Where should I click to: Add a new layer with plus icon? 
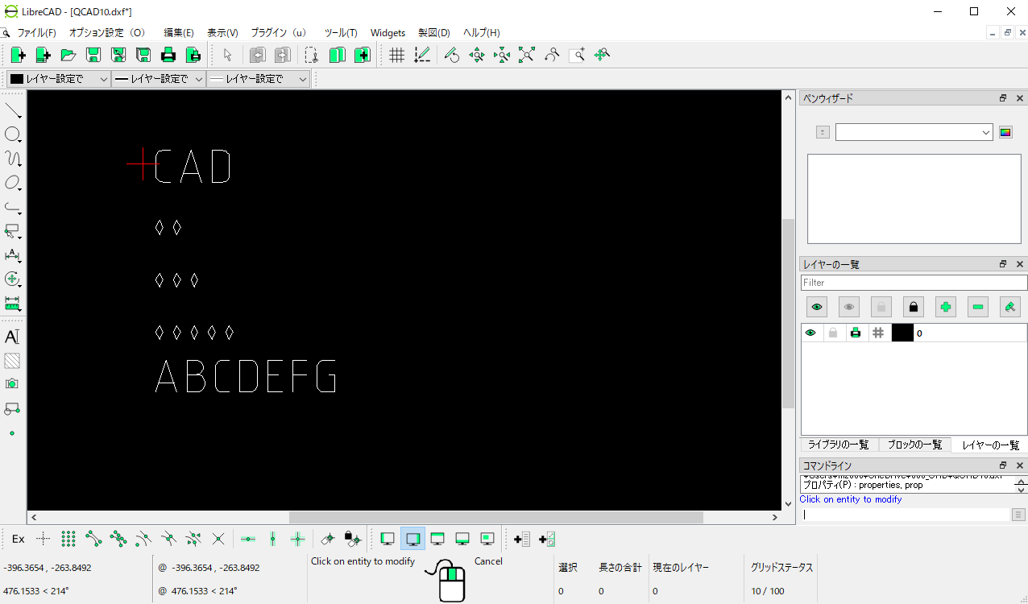946,307
